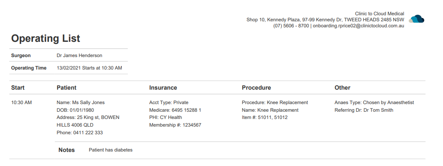The height and width of the screenshot is (166, 443).
Task: Click the note Patient has diabetes
Action: [111, 150]
